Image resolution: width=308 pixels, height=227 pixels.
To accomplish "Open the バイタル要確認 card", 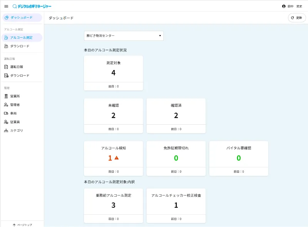I will point(239,159).
